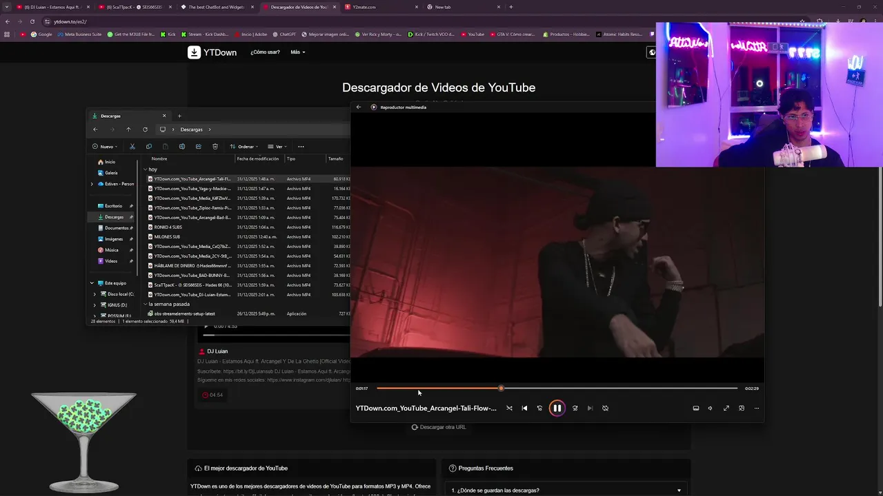
Task: Enter full screen in the media player
Action: (726, 408)
